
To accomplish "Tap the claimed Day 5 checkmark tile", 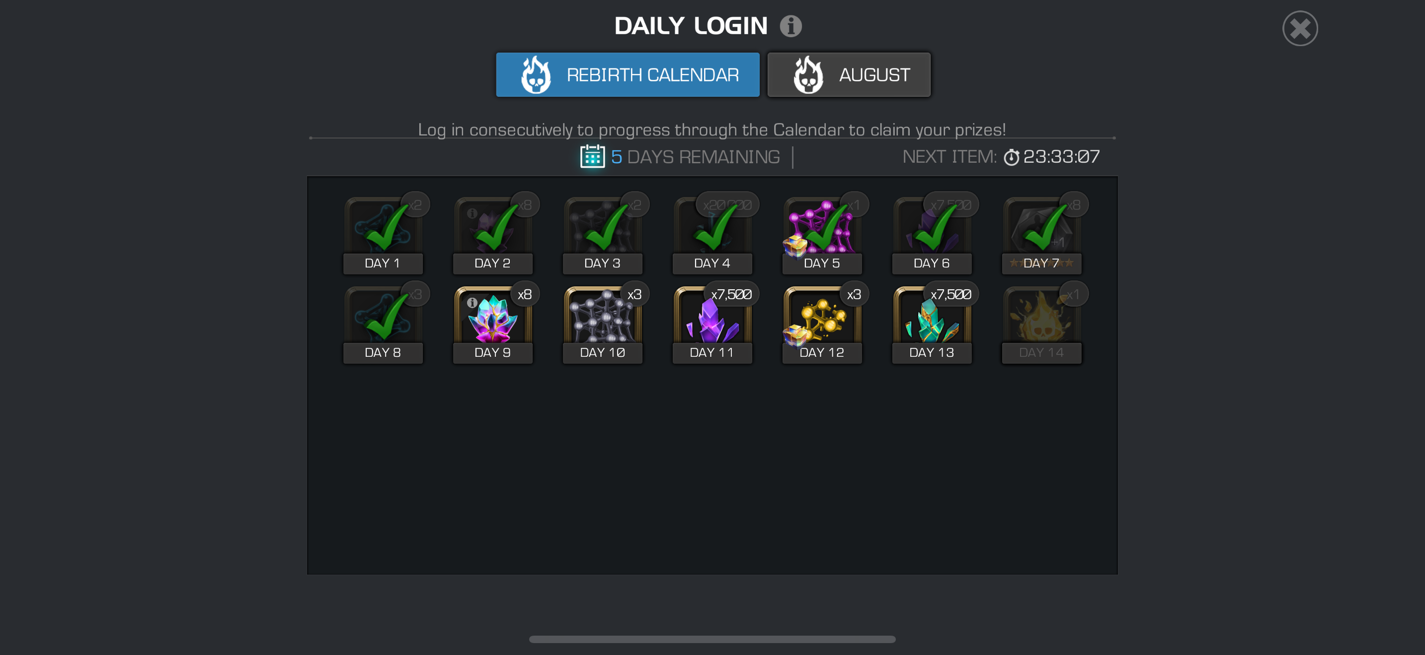I will (x=821, y=229).
